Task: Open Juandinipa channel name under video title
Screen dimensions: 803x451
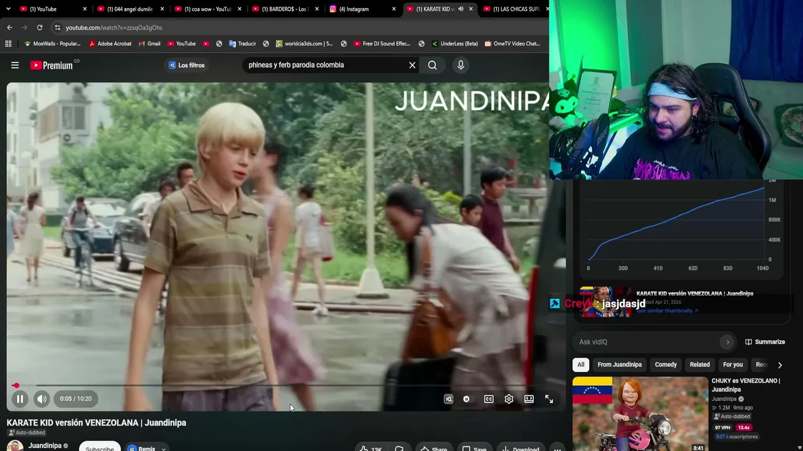Action: pos(45,446)
